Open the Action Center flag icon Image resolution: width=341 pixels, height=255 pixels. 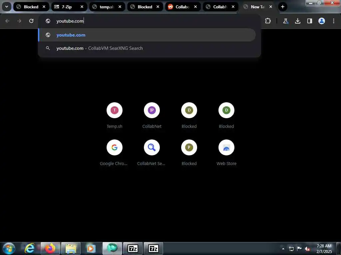pyautogui.click(x=299, y=249)
